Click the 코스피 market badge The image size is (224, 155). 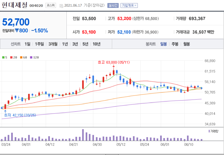pos(51,5)
